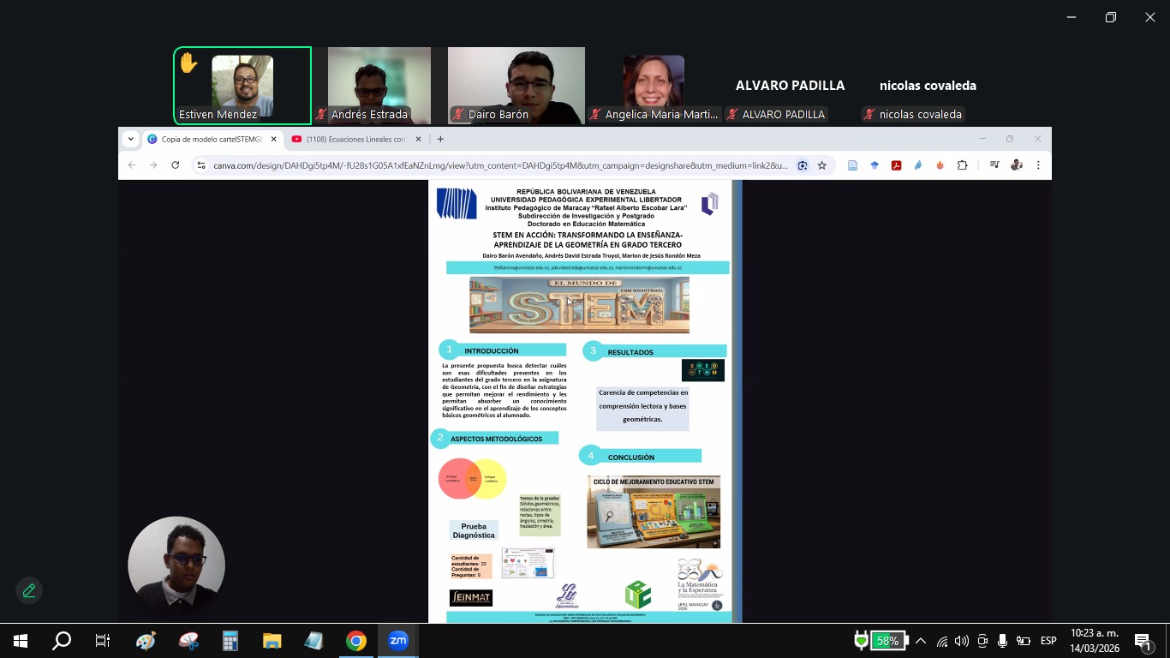The height and width of the screenshot is (658, 1170).
Task: Open a new browser tab
Action: pos(440,139)
